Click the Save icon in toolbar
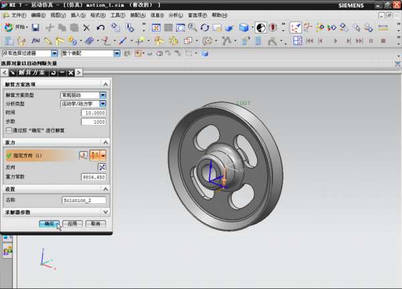 point(36,27)
